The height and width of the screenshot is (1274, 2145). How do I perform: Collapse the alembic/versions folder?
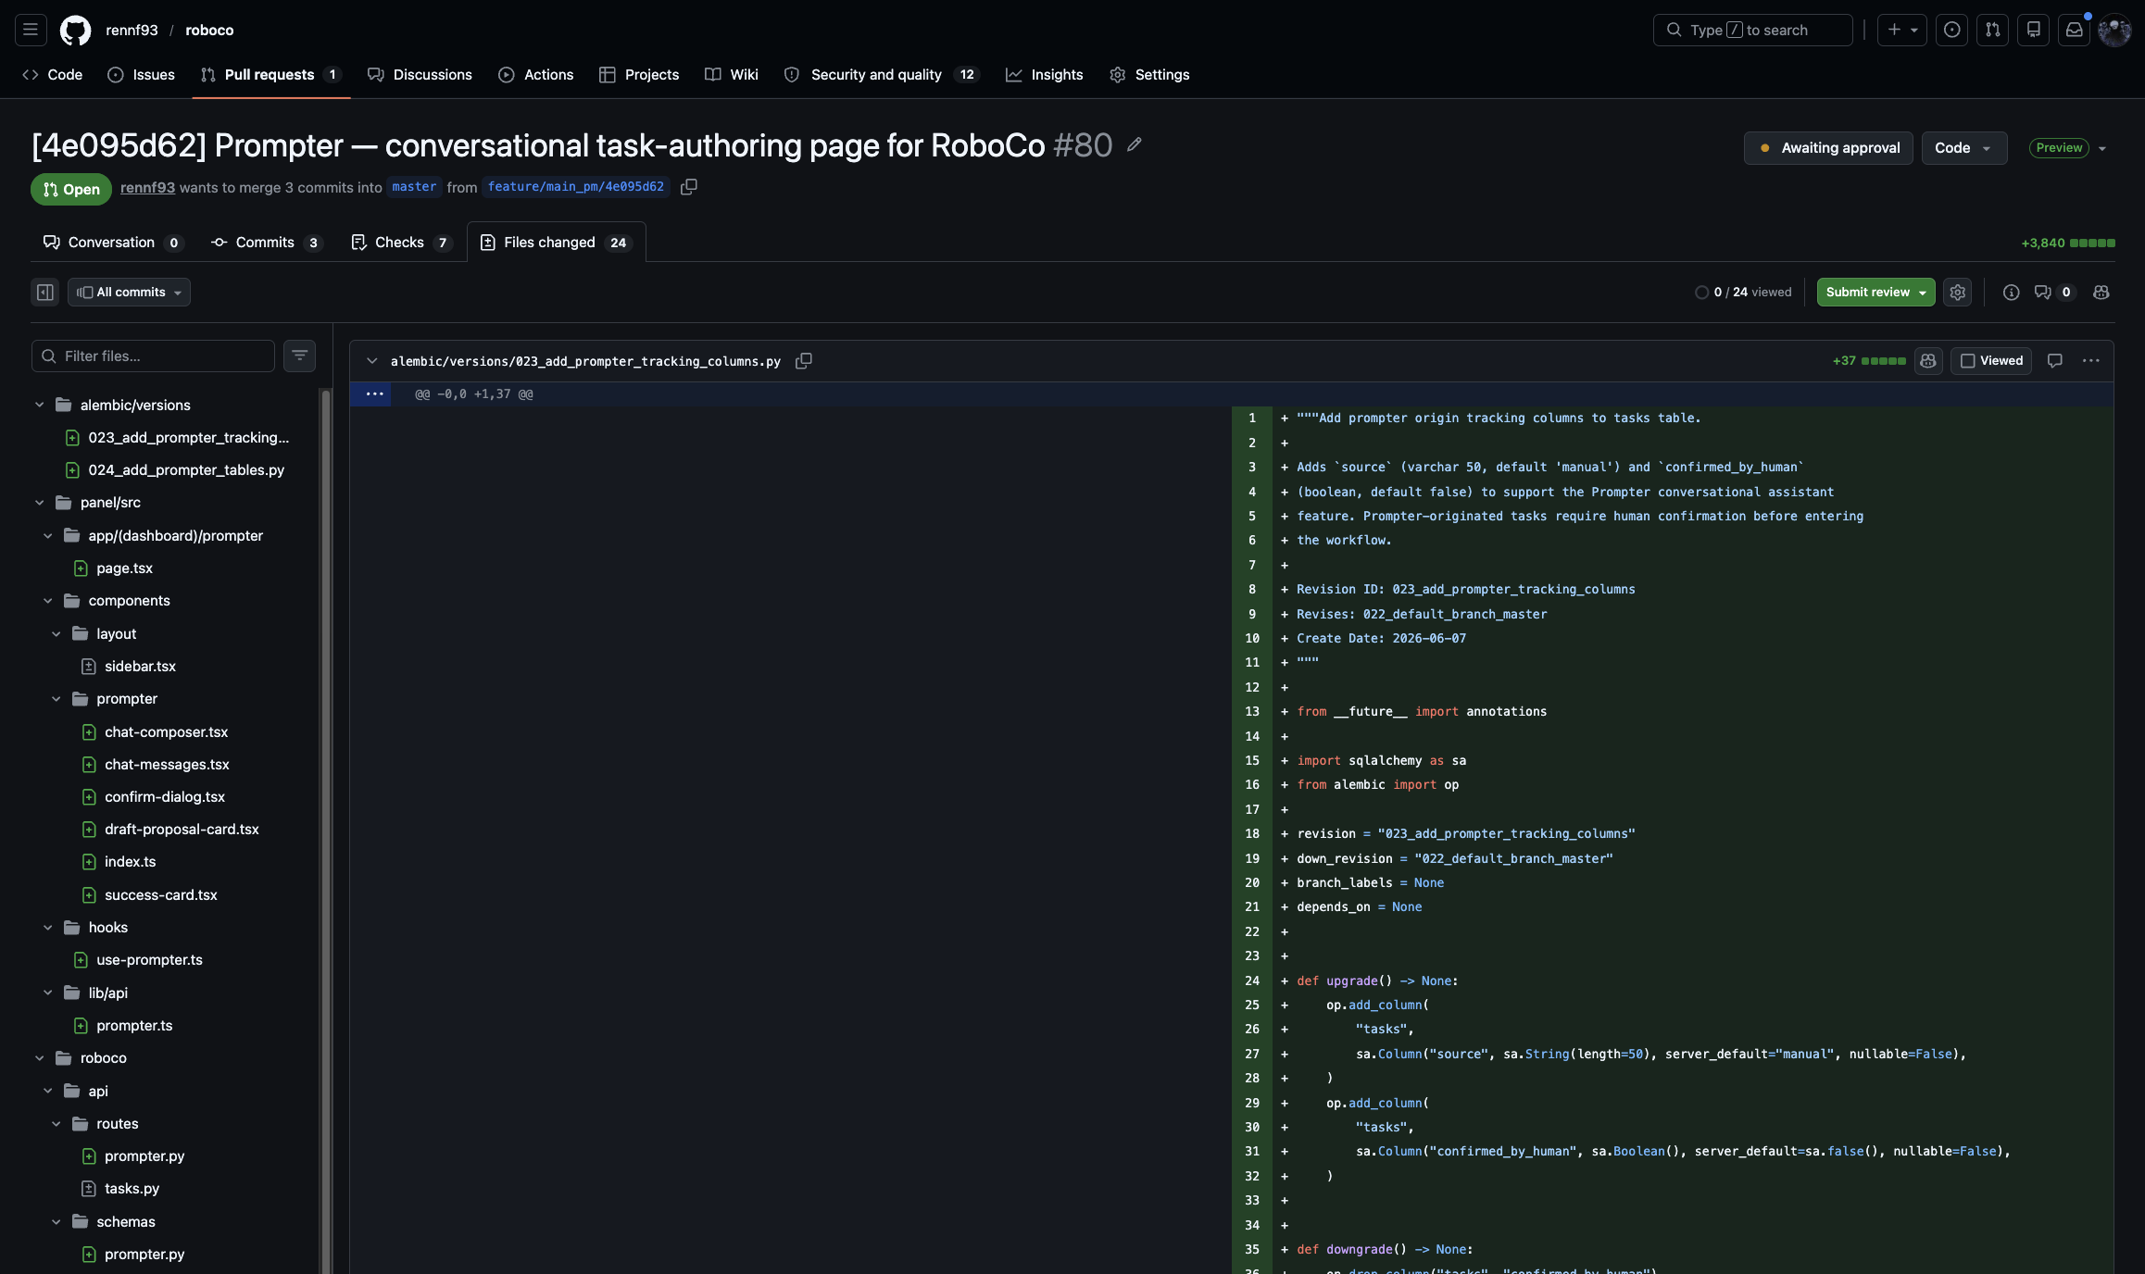coord(39,405)
